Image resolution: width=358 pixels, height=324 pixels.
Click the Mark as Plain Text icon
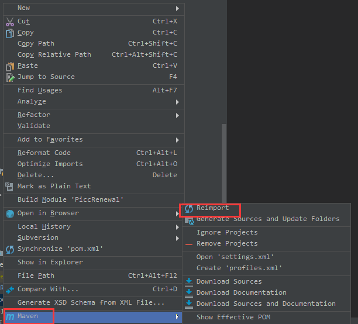click(x=9, y=187)
